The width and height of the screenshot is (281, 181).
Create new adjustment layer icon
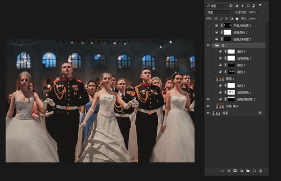tap(241, 171)
